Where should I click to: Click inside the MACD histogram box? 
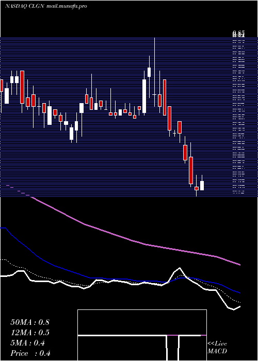pyautogui.click(x=142, y=335)
